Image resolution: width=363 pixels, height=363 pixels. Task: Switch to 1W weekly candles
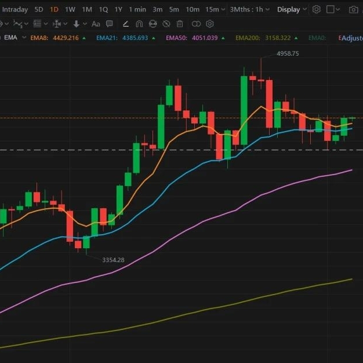coord(70,9)
